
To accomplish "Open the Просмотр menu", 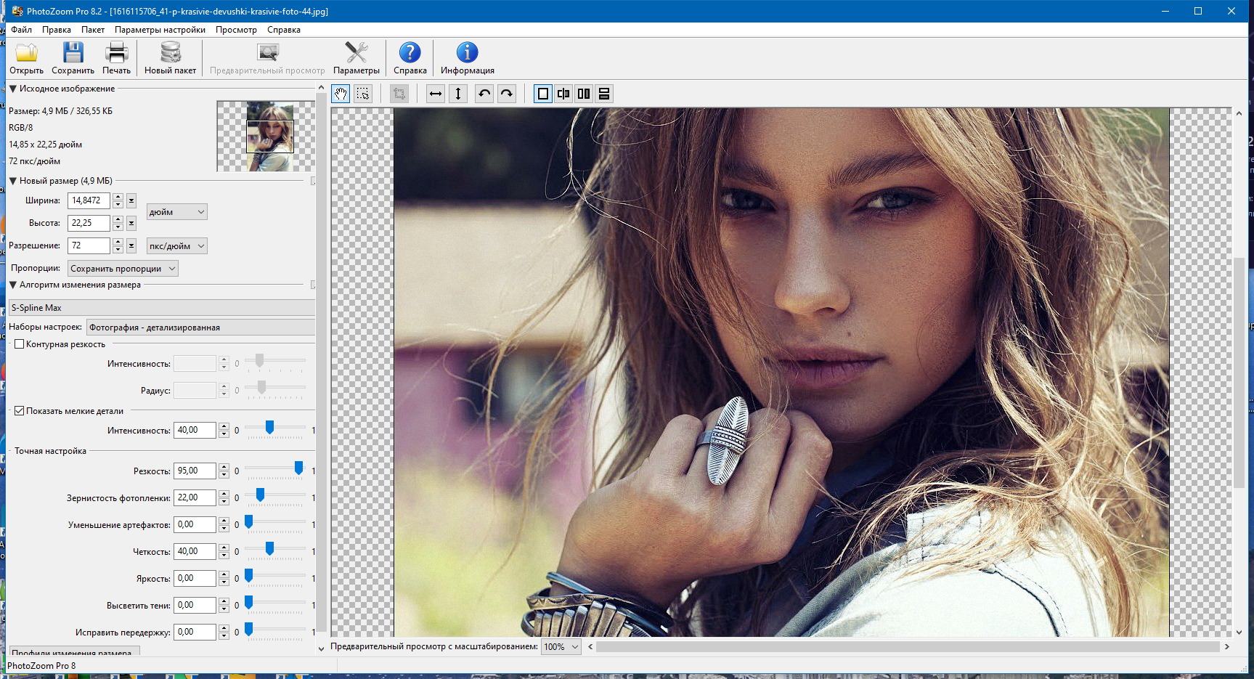I will tap(236, 30).
